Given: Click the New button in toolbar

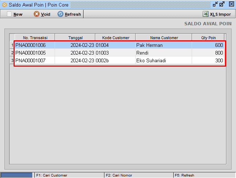Looking at the screenshot, I should [15, 14].
